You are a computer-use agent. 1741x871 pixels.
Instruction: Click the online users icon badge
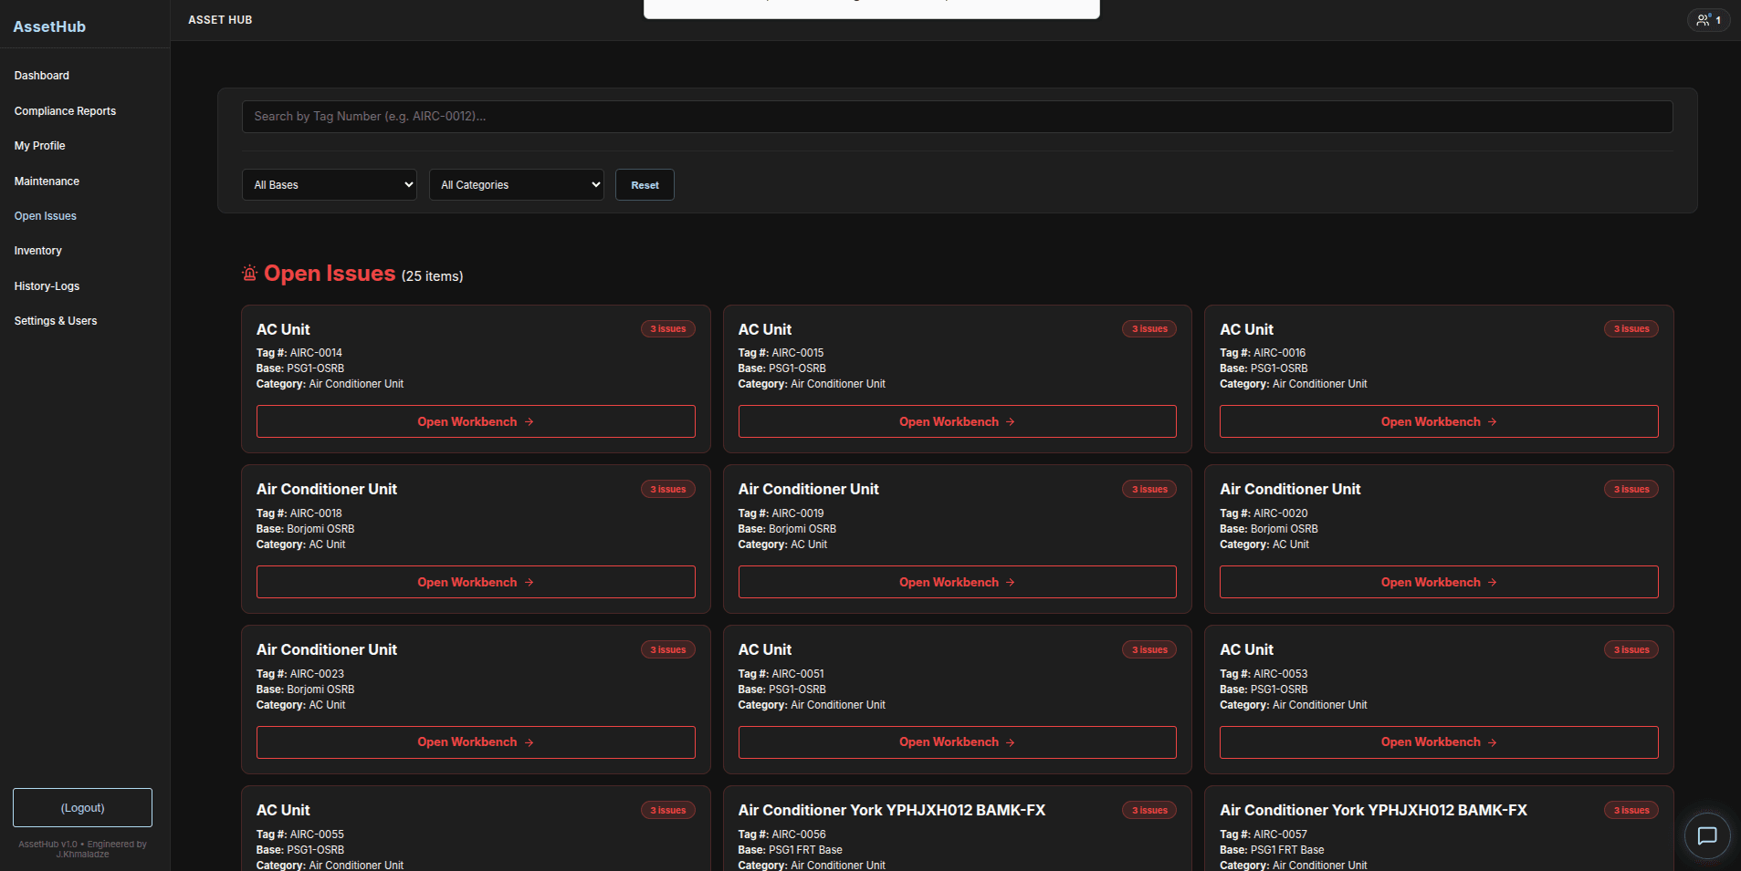tap(1708, 20)
